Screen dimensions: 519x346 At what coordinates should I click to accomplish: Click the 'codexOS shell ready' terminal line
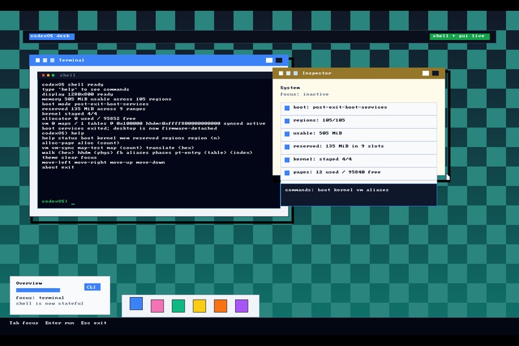tap(73, 84)
